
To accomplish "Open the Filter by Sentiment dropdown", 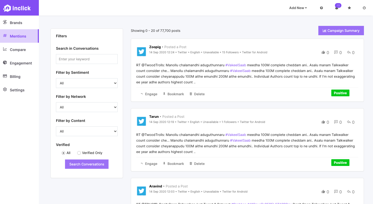I will tap(87, 83).
